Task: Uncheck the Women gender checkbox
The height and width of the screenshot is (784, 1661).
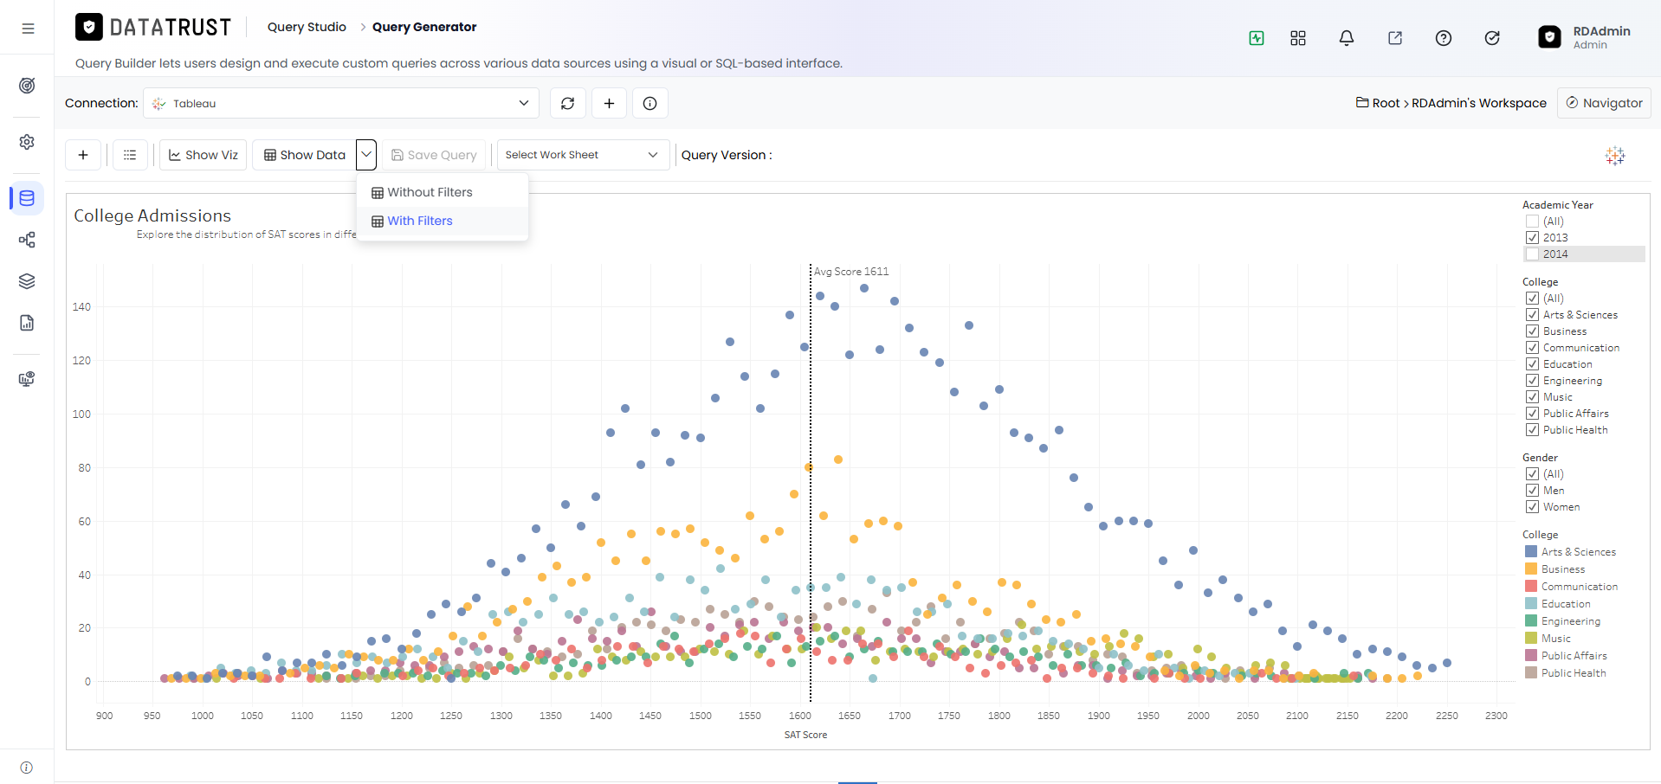Action: [1532, 507]
